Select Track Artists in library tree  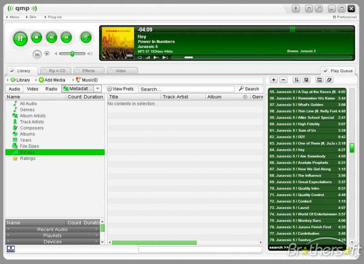[31, 122]
